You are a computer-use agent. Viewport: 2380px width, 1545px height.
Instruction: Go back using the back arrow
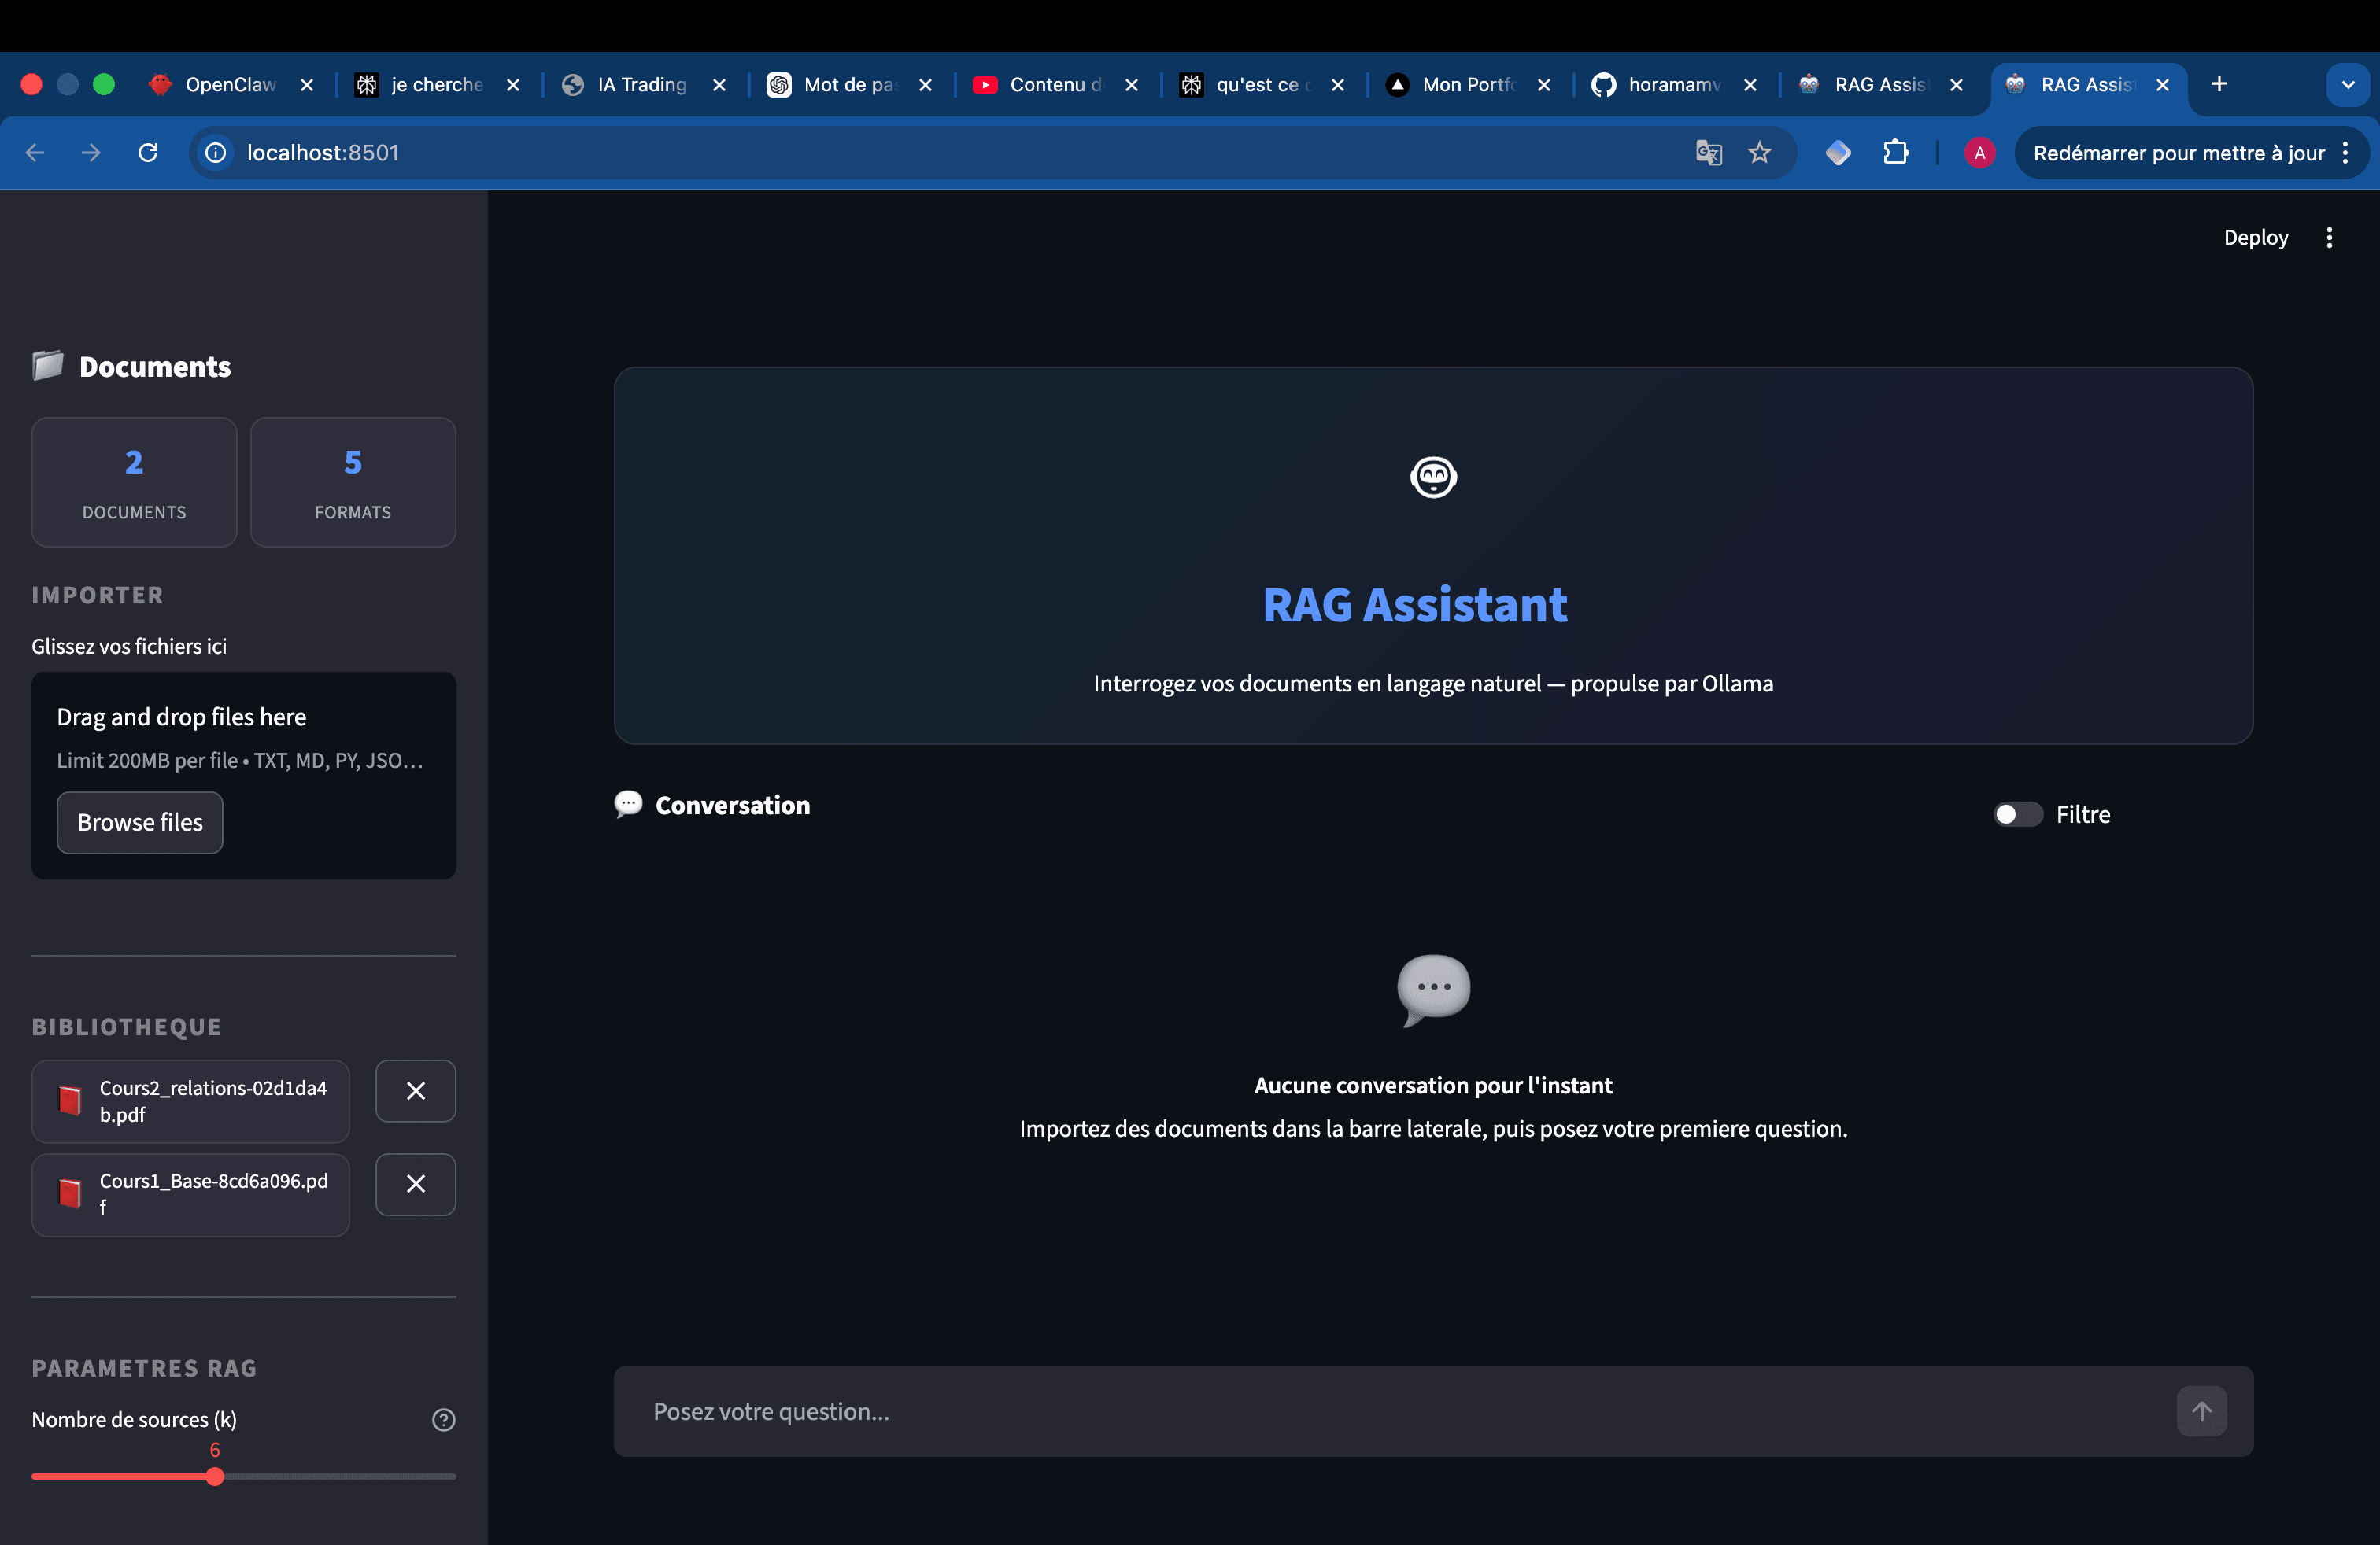coord(36,152)
